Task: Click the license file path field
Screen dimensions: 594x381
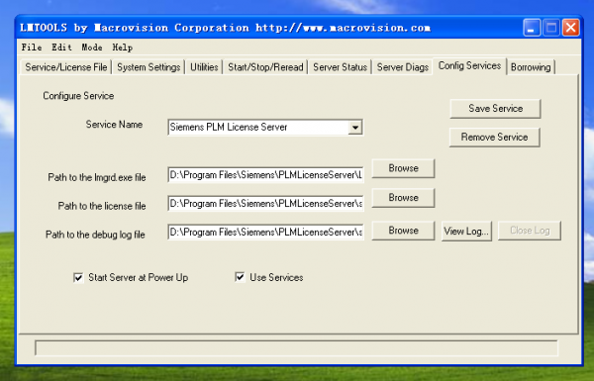Action: tap(265, 204)
